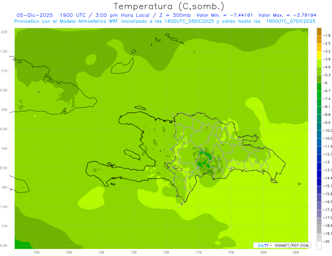Click the '69W' longitude label

tap(263, 252)
